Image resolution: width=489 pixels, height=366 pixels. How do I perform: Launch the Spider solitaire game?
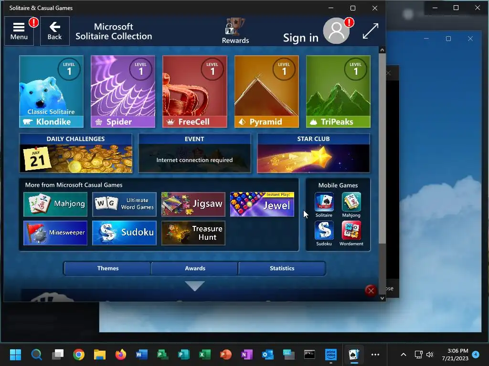tap(123, 91)
